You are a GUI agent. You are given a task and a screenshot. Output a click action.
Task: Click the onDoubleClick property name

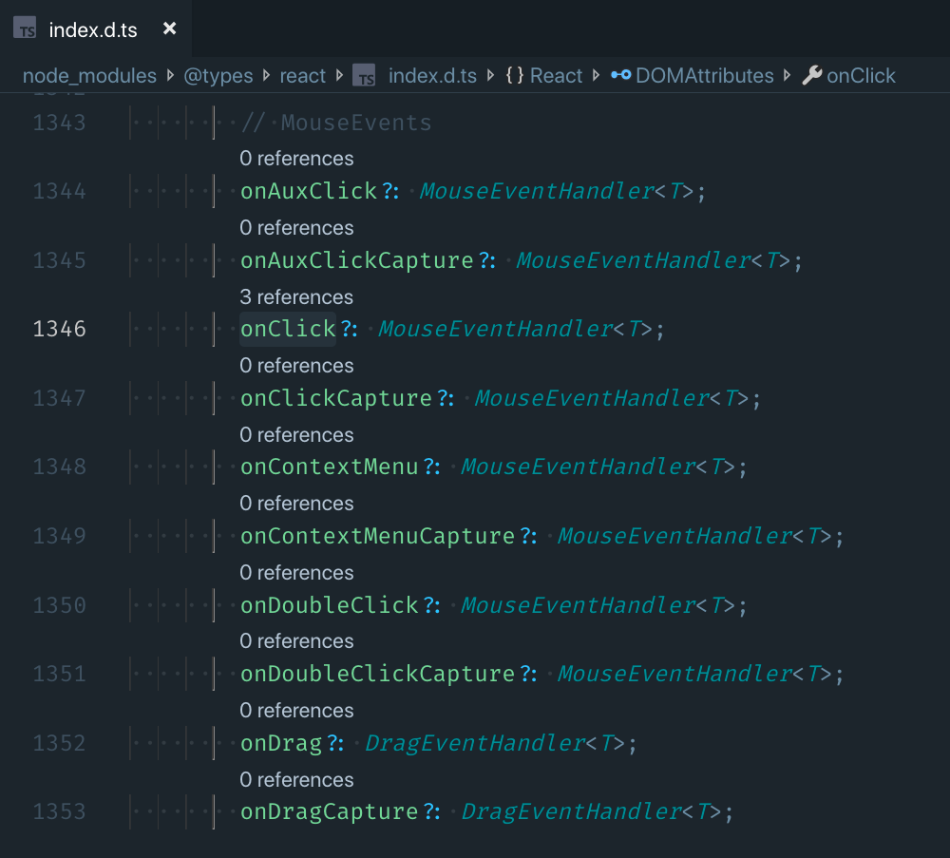click(330, 605)
